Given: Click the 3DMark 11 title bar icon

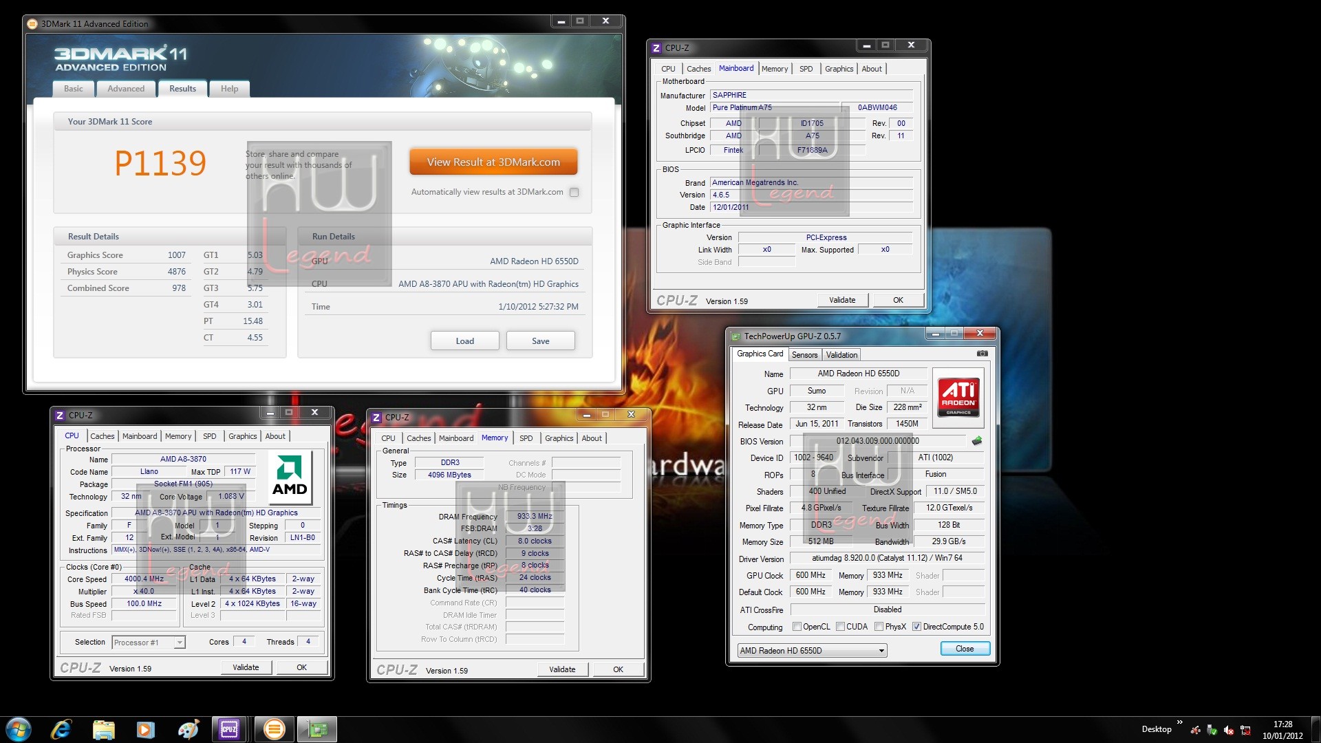Looking at the screenshot, I should pyautogui.click(x=32, y=24).
